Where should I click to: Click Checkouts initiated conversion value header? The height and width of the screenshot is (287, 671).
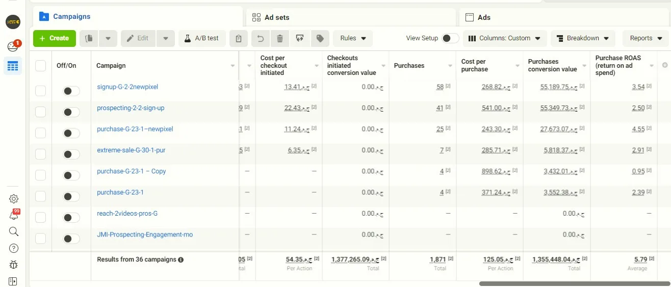tap(352, 65)
